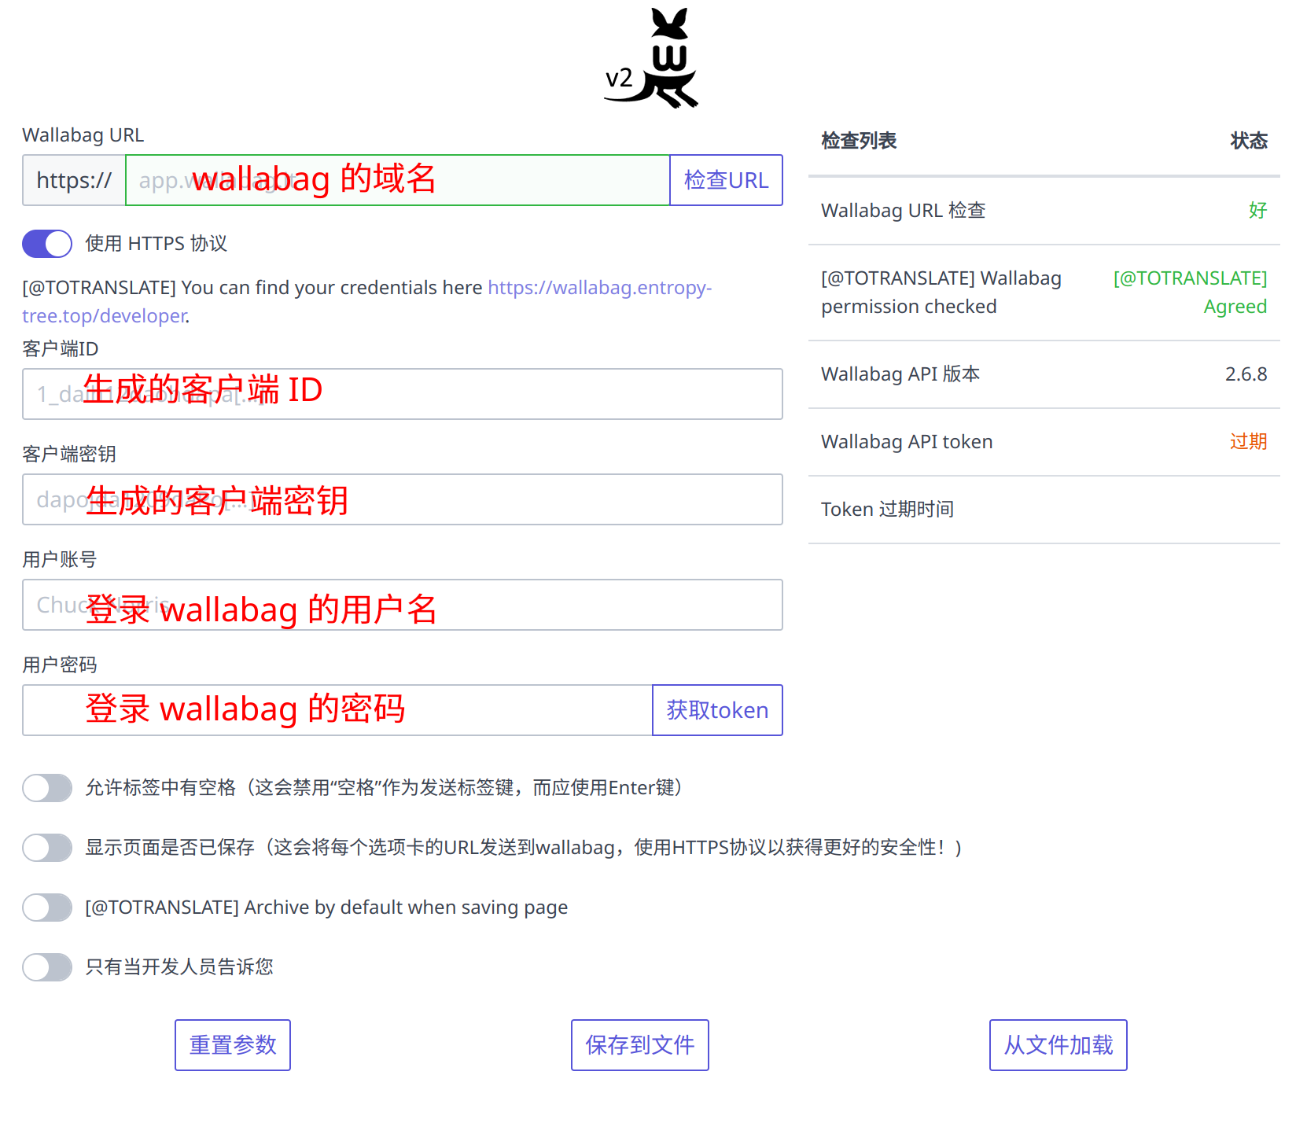Click the Token 过期时间 row

tap(1044, 510)
